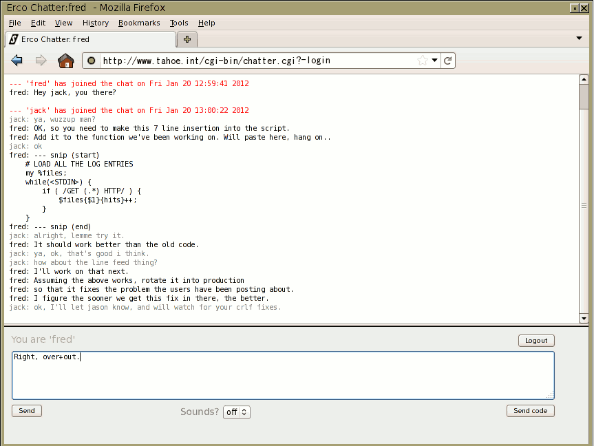Open the Bookmarks menu
The height and width of the screenshot is (446, 594).
pos(139,23)
